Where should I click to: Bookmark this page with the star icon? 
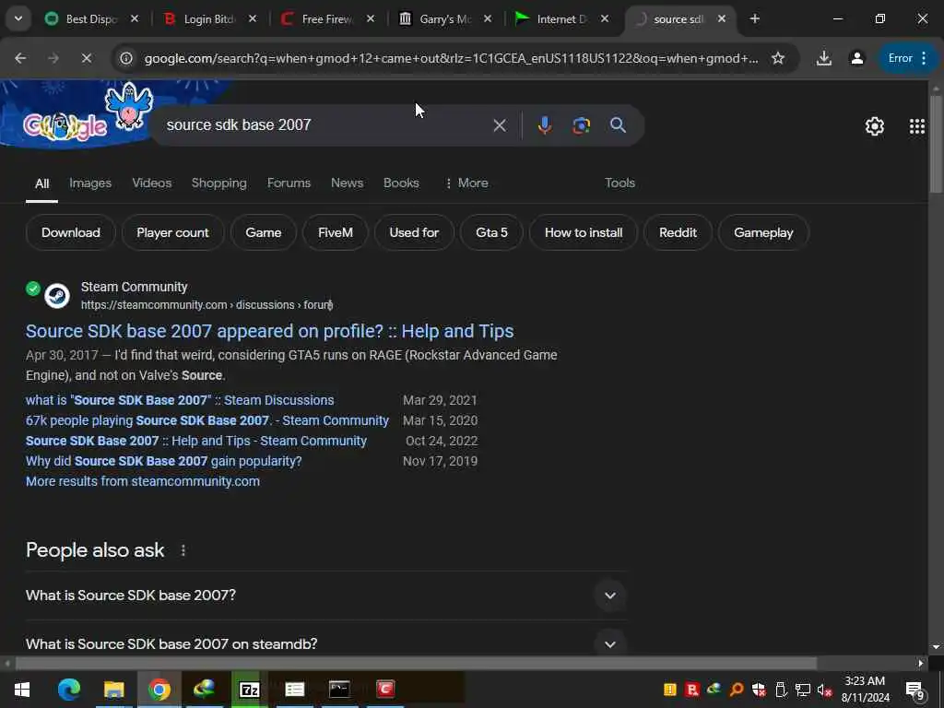coord(778,58)
